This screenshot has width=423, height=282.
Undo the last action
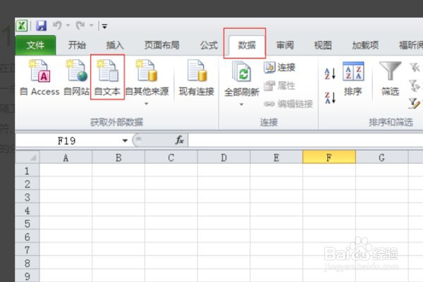(57, 25)
